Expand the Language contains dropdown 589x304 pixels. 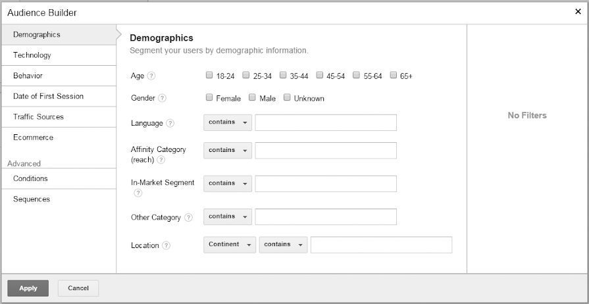coord(227,122)
